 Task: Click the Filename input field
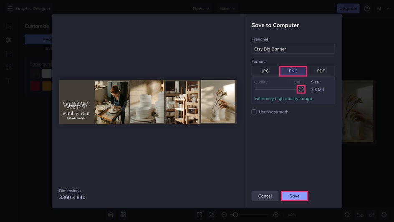(293, 49)
